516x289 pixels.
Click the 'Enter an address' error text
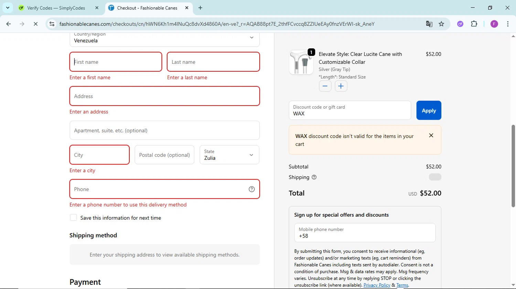pyautogui.click(x=89, y=112)
